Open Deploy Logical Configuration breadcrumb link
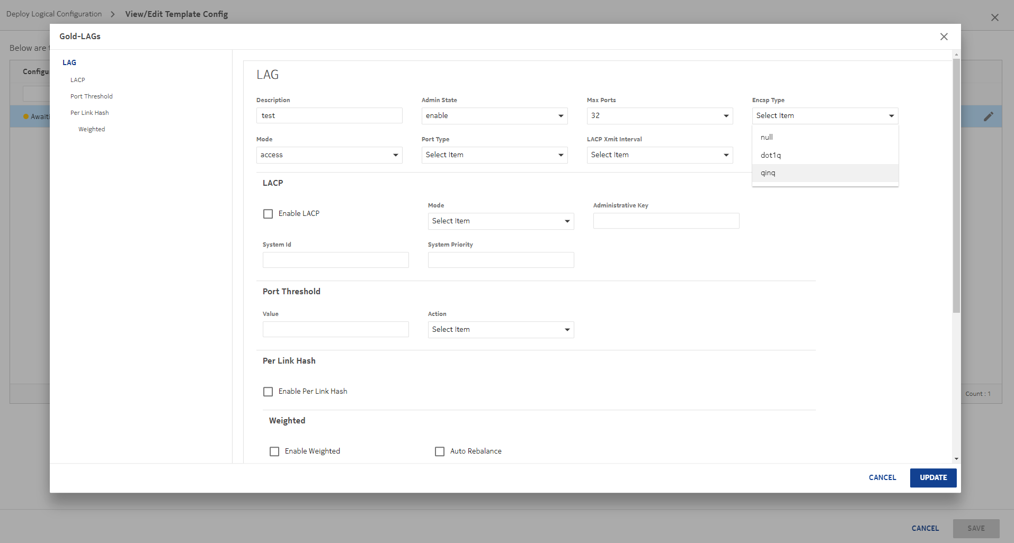The width and height of the screenshot is (1014, 543). click(x=54, y=14)
